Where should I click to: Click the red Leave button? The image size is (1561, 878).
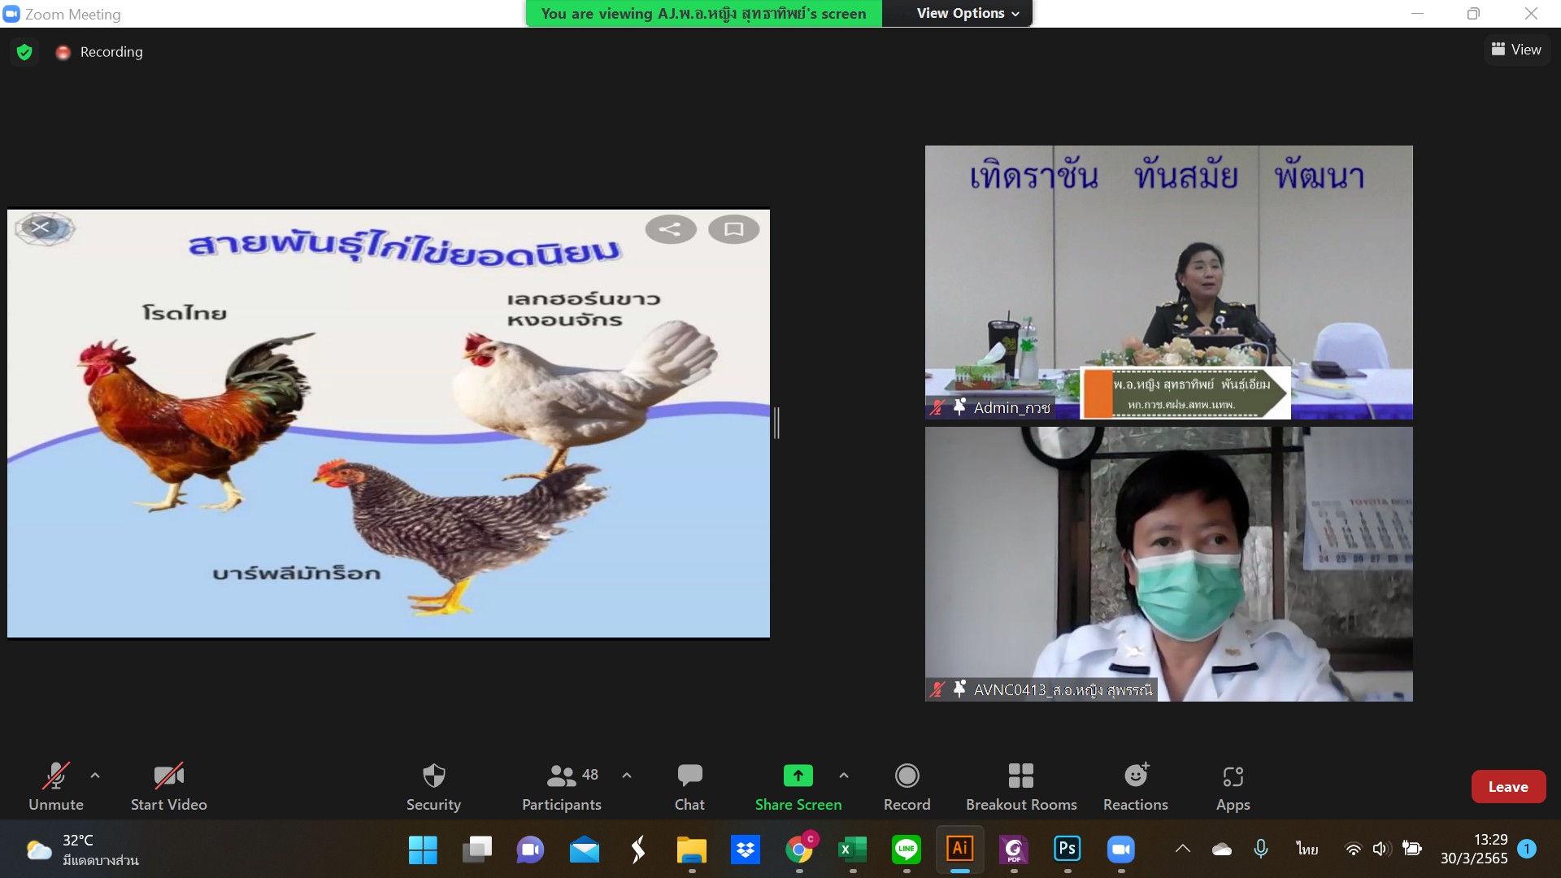pos(1508,786)
